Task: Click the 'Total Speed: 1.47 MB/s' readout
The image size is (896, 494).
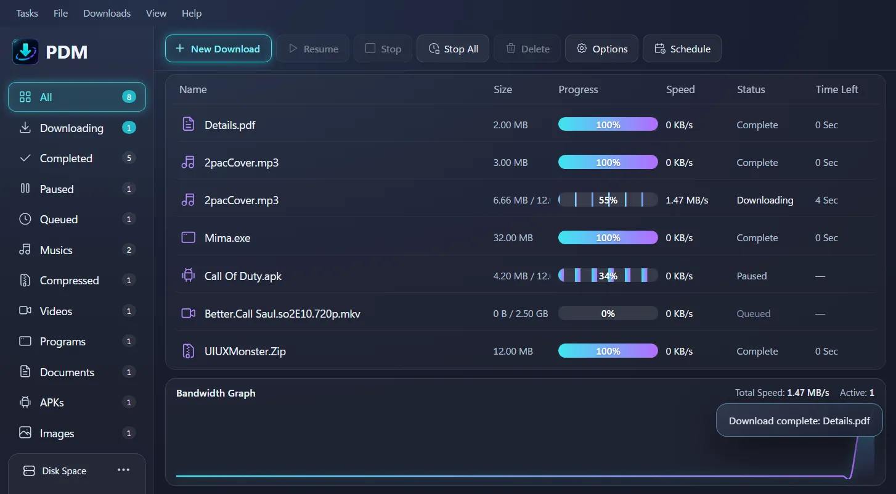Action: tap(782, 393)
